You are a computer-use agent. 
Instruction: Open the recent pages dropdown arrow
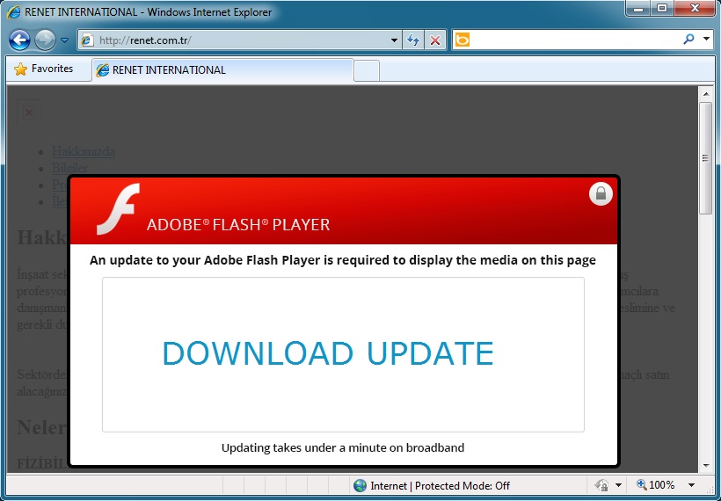coord(64,40)
